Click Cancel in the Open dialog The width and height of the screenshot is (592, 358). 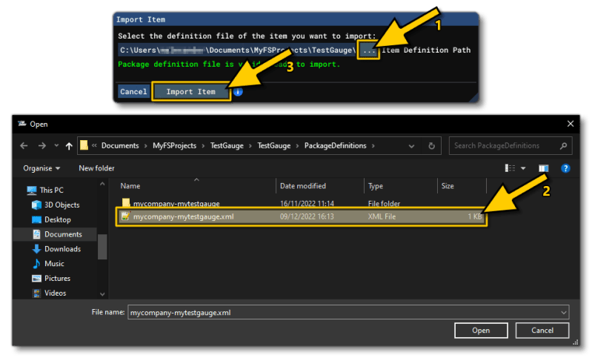coord(542,331)
